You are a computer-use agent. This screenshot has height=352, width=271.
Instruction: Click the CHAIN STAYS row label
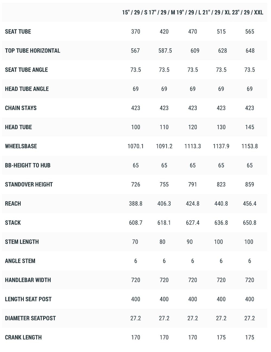click(x=21, y=108)
